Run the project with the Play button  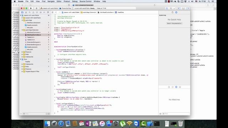[31, 8]
